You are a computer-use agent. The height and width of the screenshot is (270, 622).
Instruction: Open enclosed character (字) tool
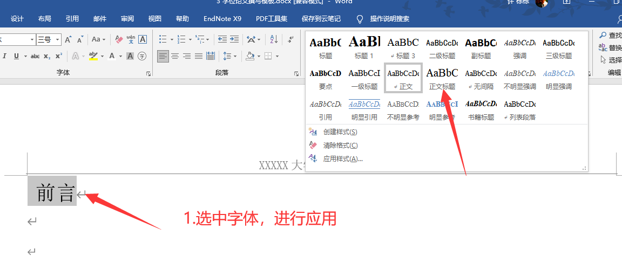tap(142, 56)
